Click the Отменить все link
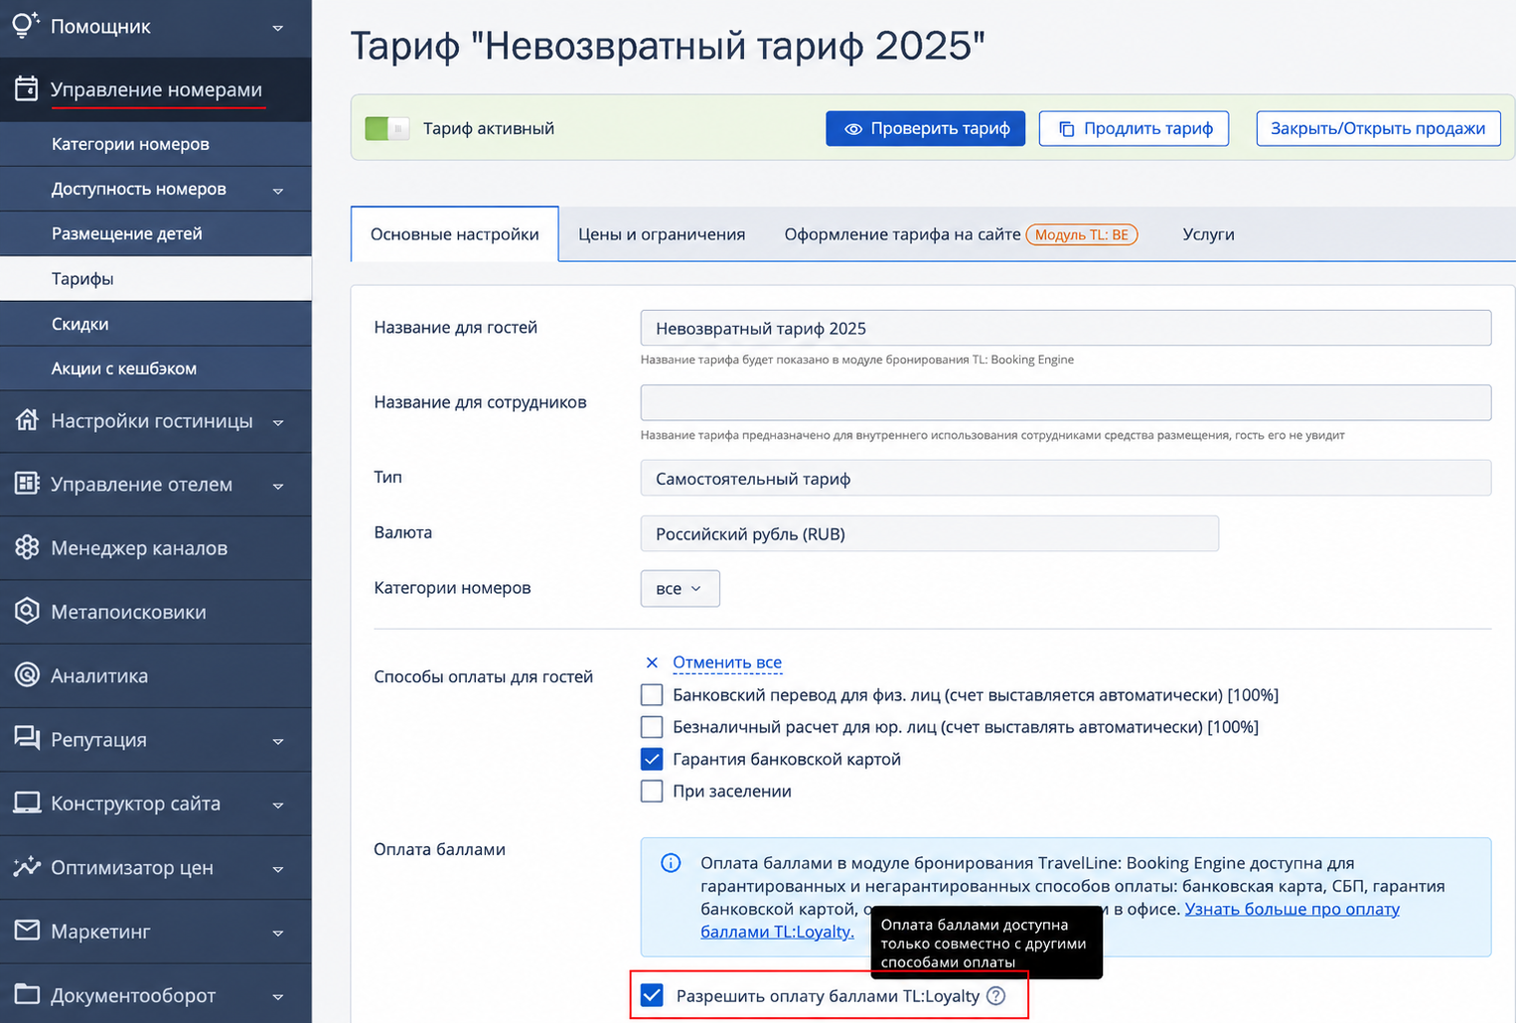Screen dimensions: 1516x1023 click(x=727, y=662)
